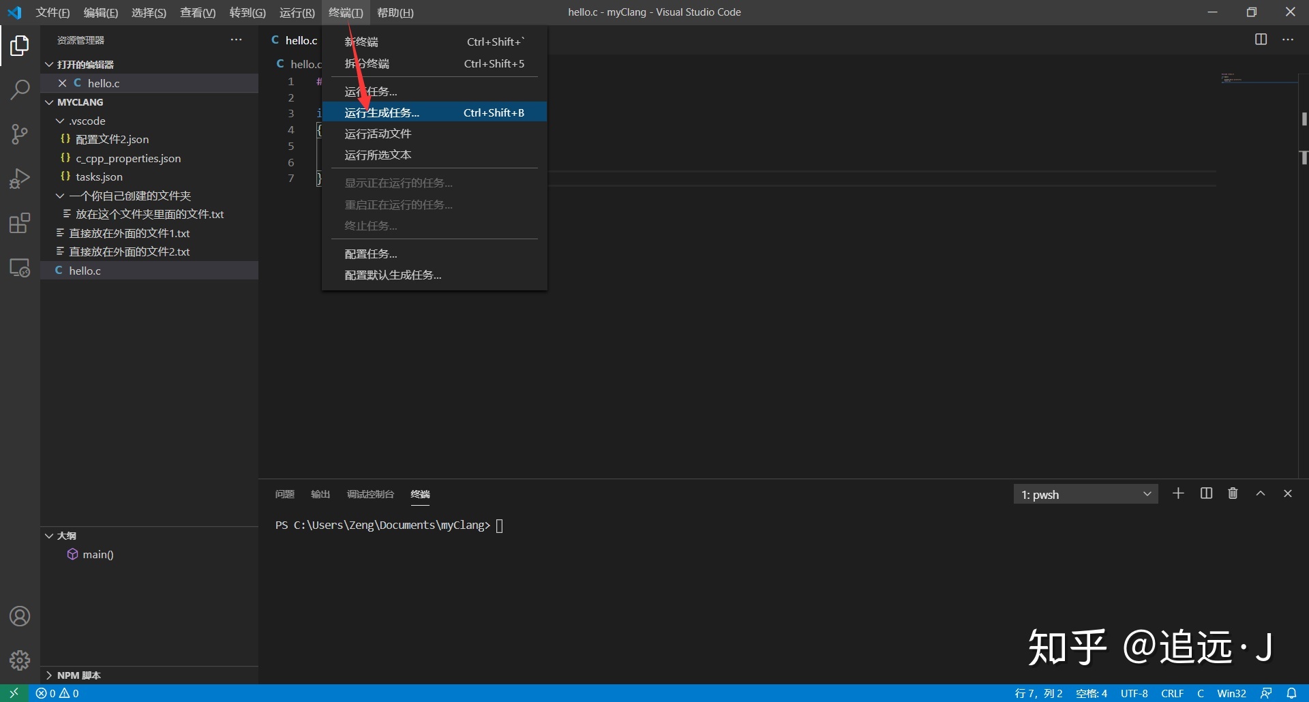The width and height of the screenshot is (1309, 702).
Task: Open editor more actions ellipsis
Action: (x=1288, y=40)
